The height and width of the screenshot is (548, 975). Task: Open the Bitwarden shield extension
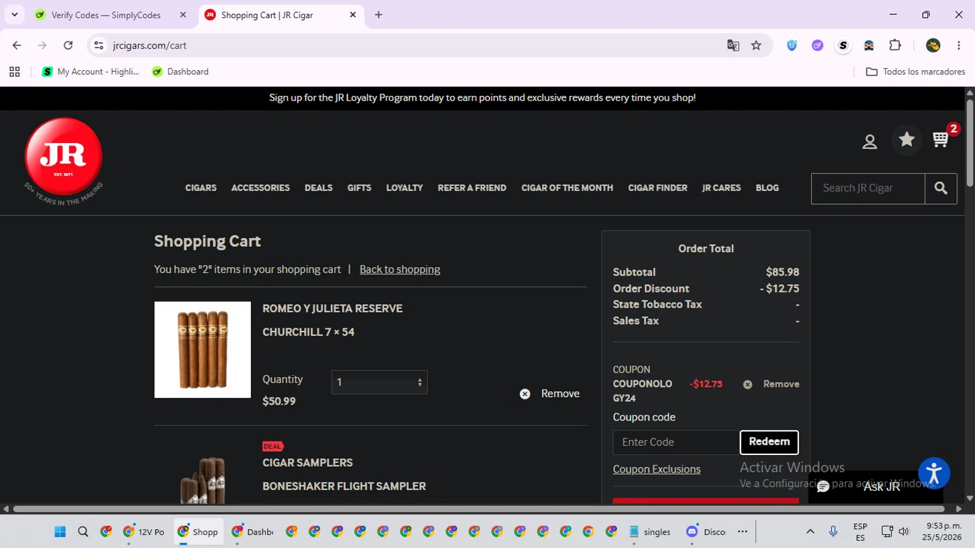[792, 46]
